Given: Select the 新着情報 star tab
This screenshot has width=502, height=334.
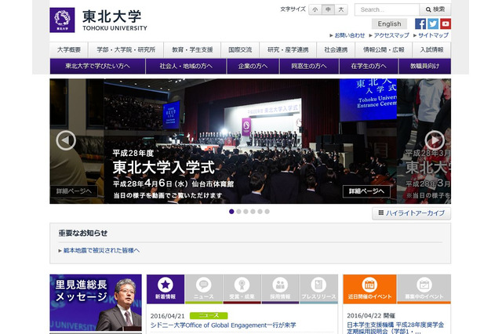Looking at the screenshot, I should (x=166, y=289).
